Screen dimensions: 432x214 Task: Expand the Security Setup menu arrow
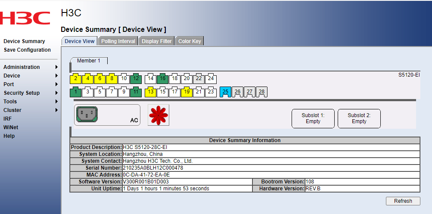click(56, 93)
